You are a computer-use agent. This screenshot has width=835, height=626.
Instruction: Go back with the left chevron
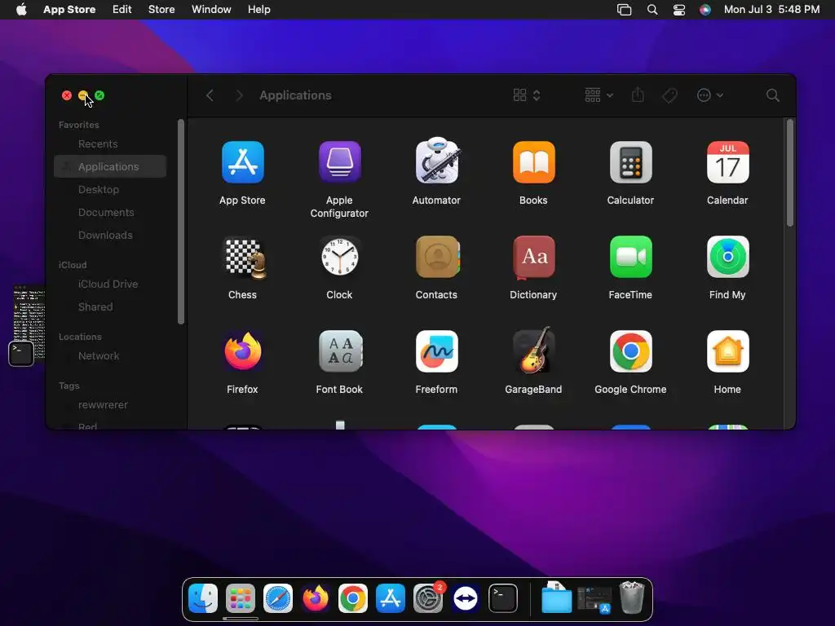(x=210, y=95)
